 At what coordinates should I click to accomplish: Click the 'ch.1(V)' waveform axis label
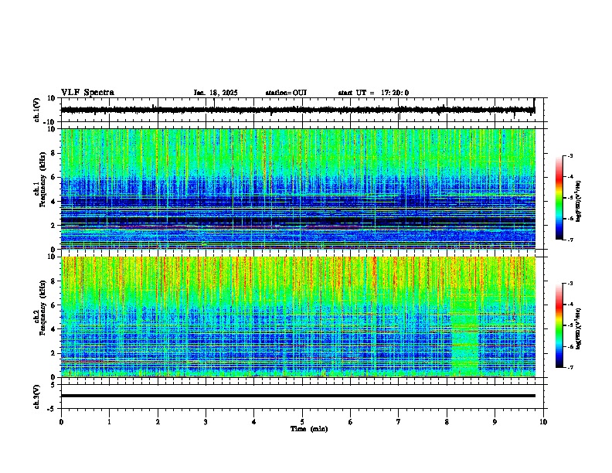coord(37,110)
